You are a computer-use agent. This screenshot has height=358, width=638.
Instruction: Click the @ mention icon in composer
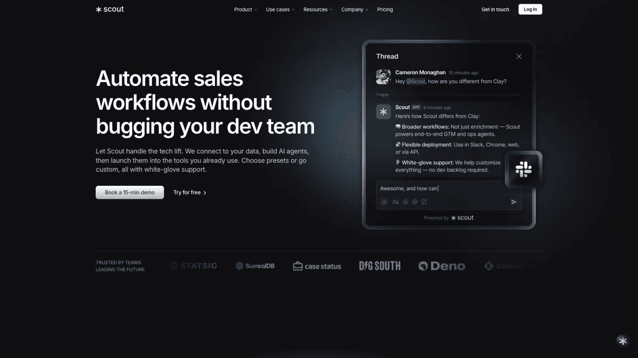414,202
